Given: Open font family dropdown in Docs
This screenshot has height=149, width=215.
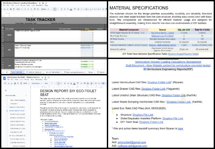Looking at the screenshot, I should tap(48, 84).
